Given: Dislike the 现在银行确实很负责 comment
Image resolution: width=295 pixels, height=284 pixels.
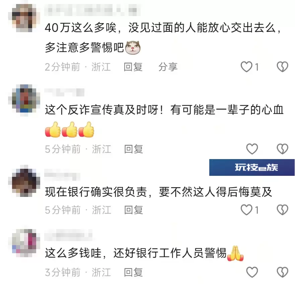Looking at the screenshot, I should 282,210.
